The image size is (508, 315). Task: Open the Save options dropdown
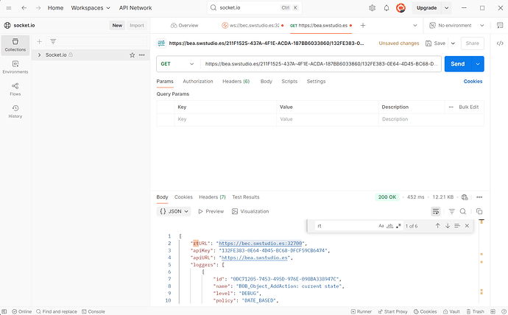tap(453, 43)
